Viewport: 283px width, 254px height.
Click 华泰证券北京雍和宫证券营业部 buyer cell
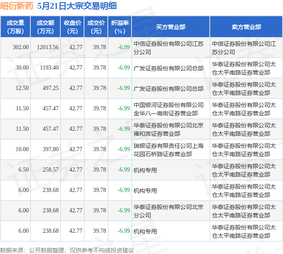(x=171, y=129)
